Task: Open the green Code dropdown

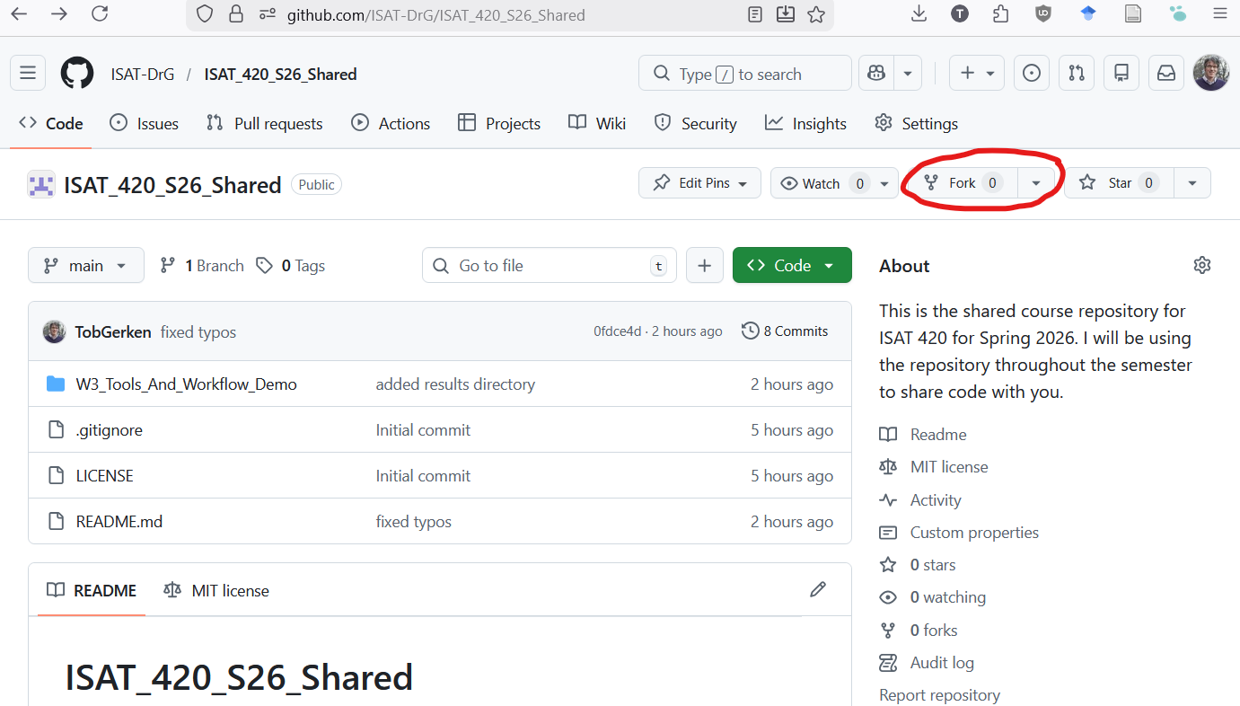Action: tap(792, 266)
